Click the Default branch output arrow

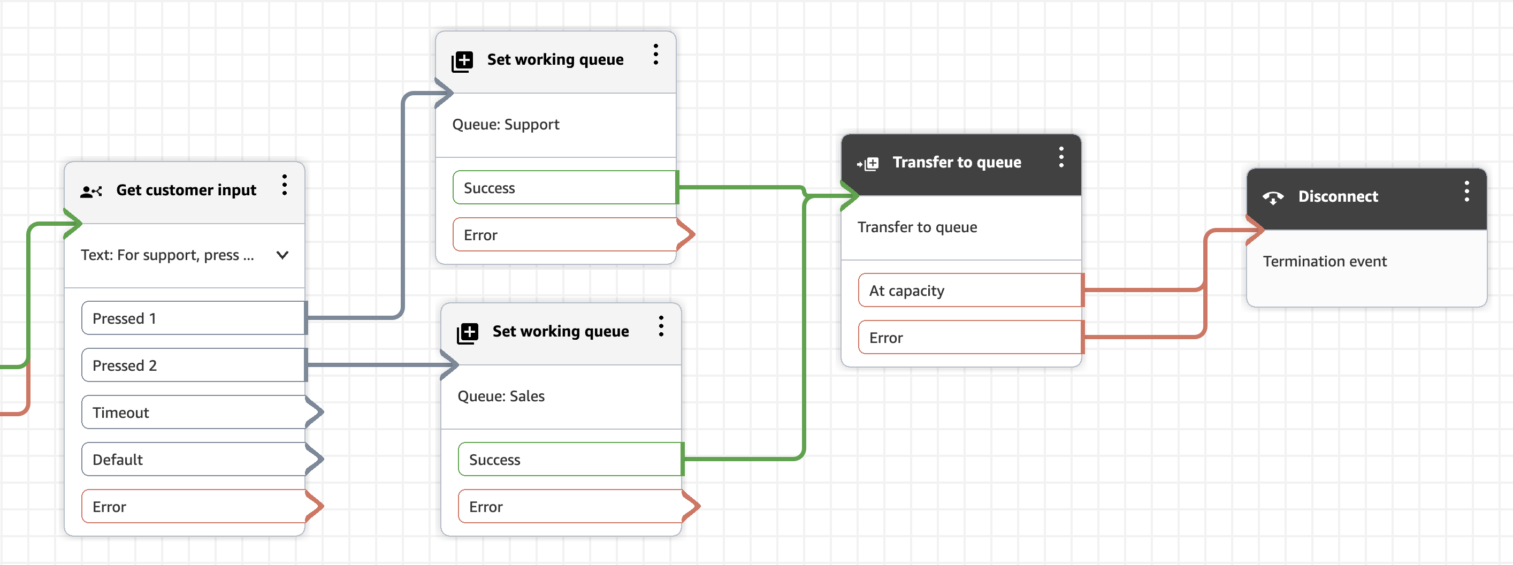315,459
